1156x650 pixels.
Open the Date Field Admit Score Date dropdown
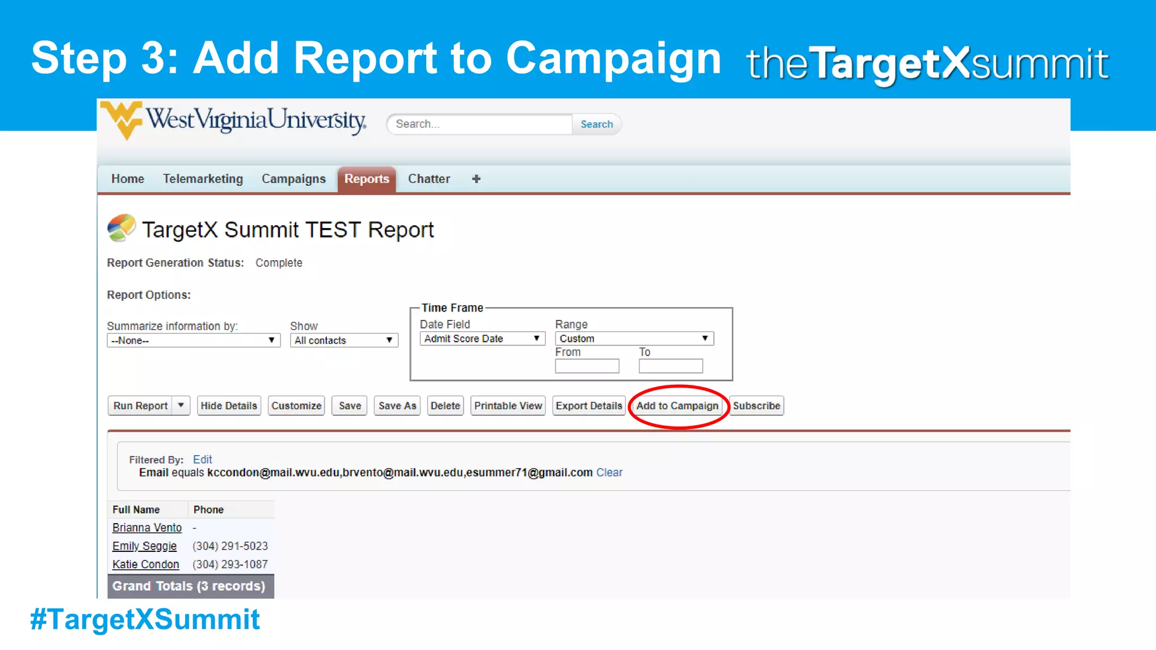(483, 339)
